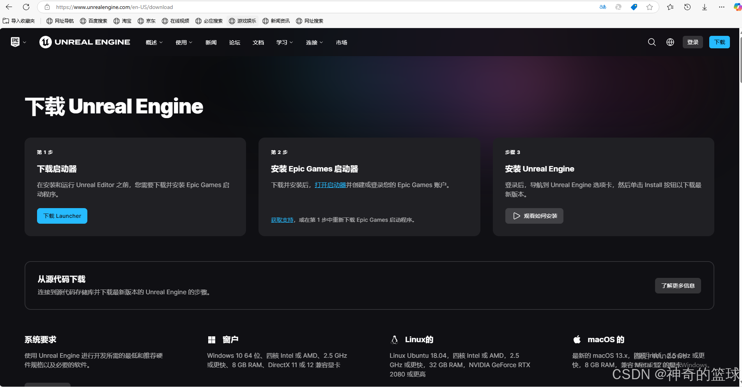Expand the 概述 dropdown menu
The width and height of the screenshot is (742, 387).
click(x=154, y=42)
